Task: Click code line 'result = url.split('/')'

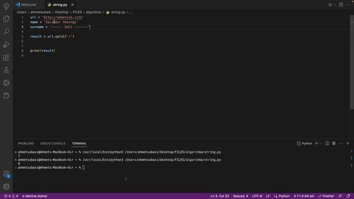Action: (x=52, y=36)
